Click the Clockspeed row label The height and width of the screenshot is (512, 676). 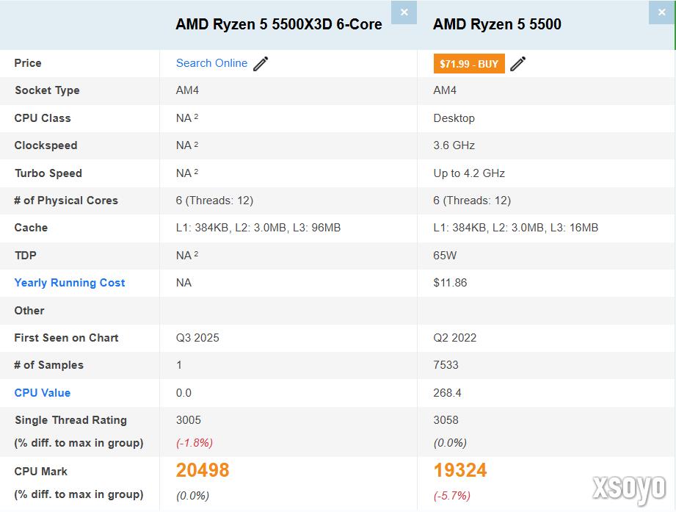pos(46,145)
